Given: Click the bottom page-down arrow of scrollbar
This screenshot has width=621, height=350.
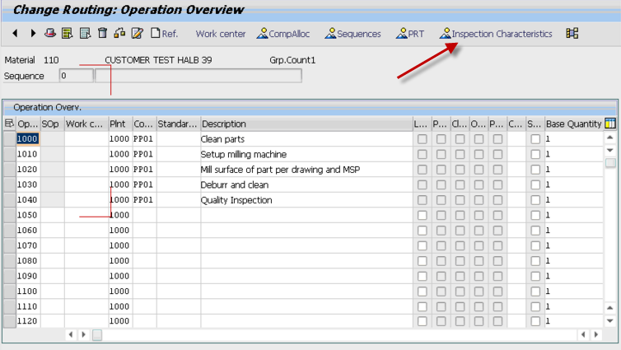Looking at the screenshot, I should (x=610, y=320).
